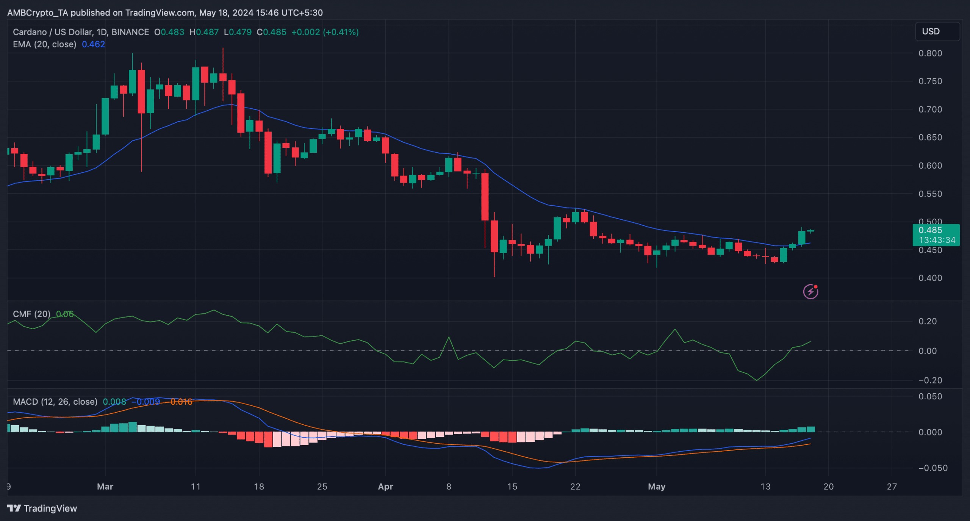Click date 27 on the time axis
The height and width of the screenshot is (521, 970).
point(892,487)
